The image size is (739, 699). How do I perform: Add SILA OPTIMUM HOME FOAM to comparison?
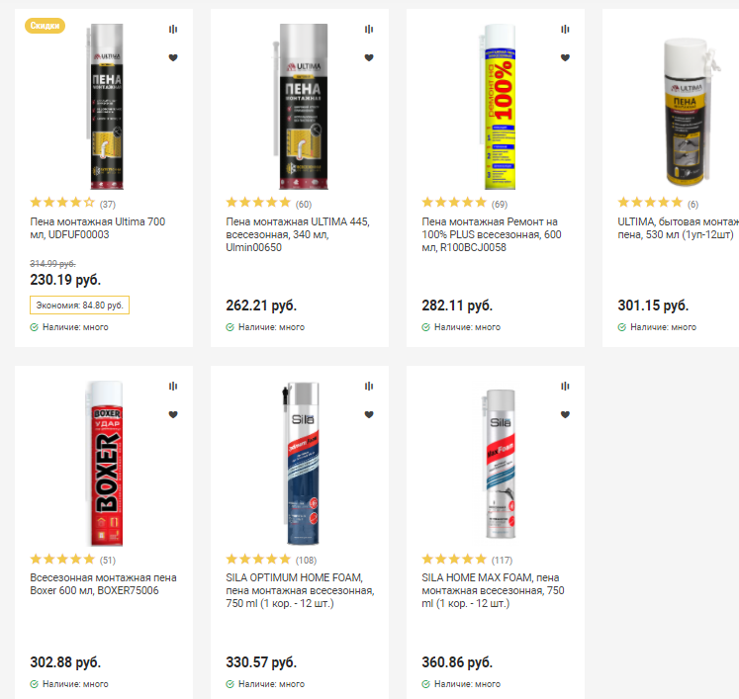[369, 387]
